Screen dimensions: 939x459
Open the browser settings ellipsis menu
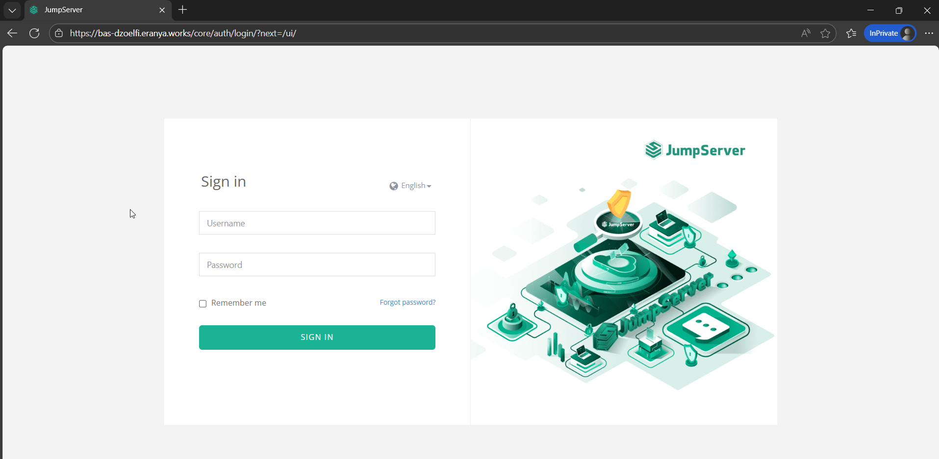(929, 33)
